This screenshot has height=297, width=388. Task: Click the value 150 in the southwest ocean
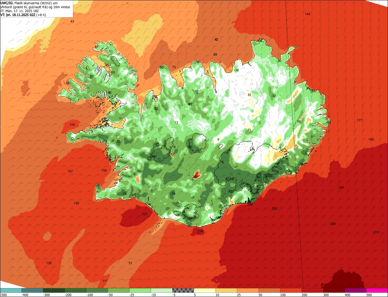[x=76, y=203]
